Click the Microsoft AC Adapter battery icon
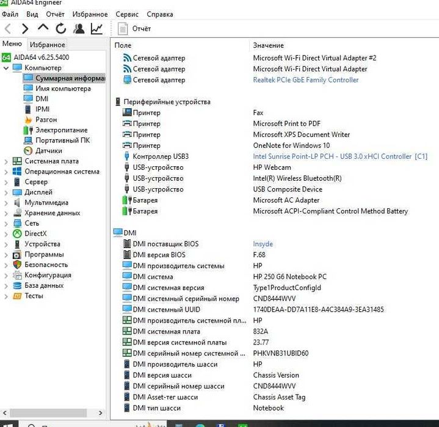Screen dimensions: 439x427 [127, 200]
